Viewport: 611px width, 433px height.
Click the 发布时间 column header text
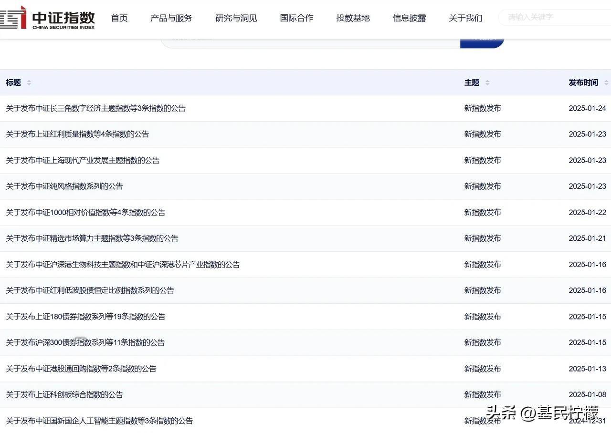point(583,82)
